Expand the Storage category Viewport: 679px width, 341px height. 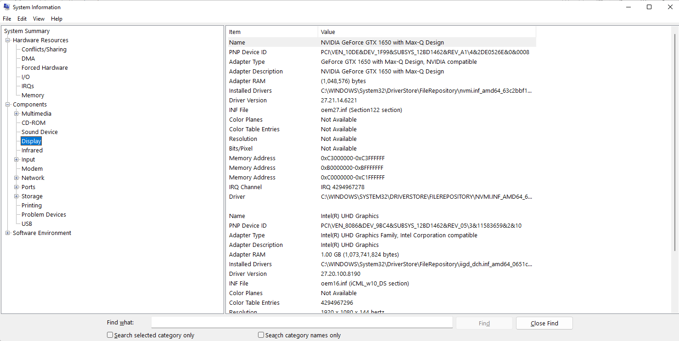[17, 196]
